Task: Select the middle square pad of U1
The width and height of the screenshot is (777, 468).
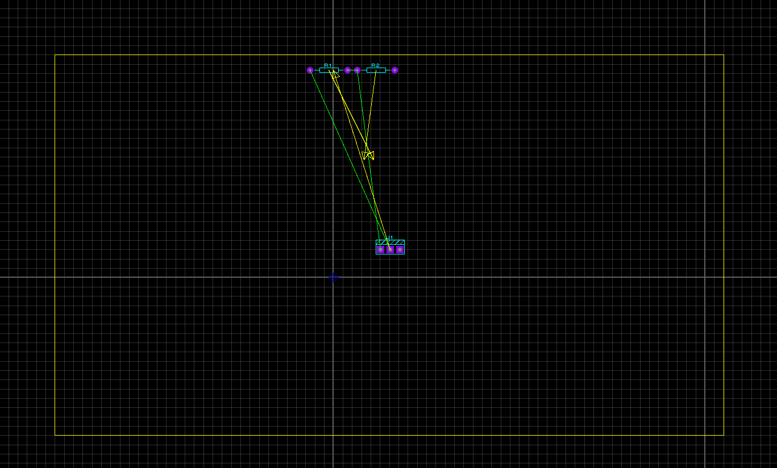Action: pyautogui.click(x=390, y=249)
